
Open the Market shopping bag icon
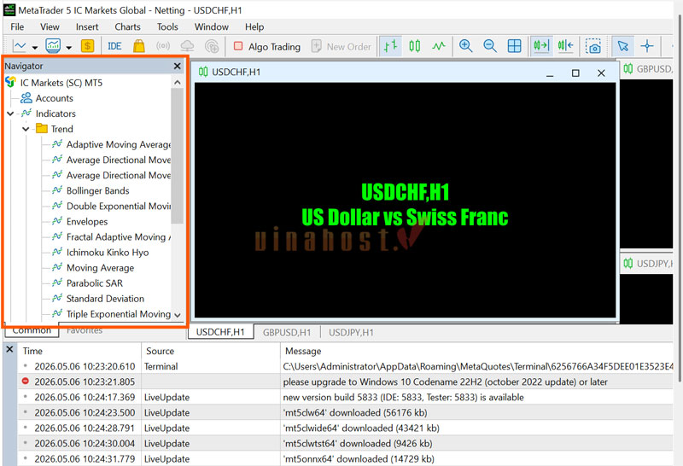(139, 46)
